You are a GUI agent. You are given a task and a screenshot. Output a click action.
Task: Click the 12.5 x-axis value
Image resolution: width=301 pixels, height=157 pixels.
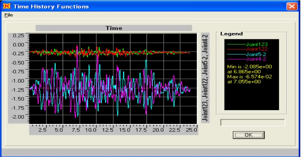[107, 130]
